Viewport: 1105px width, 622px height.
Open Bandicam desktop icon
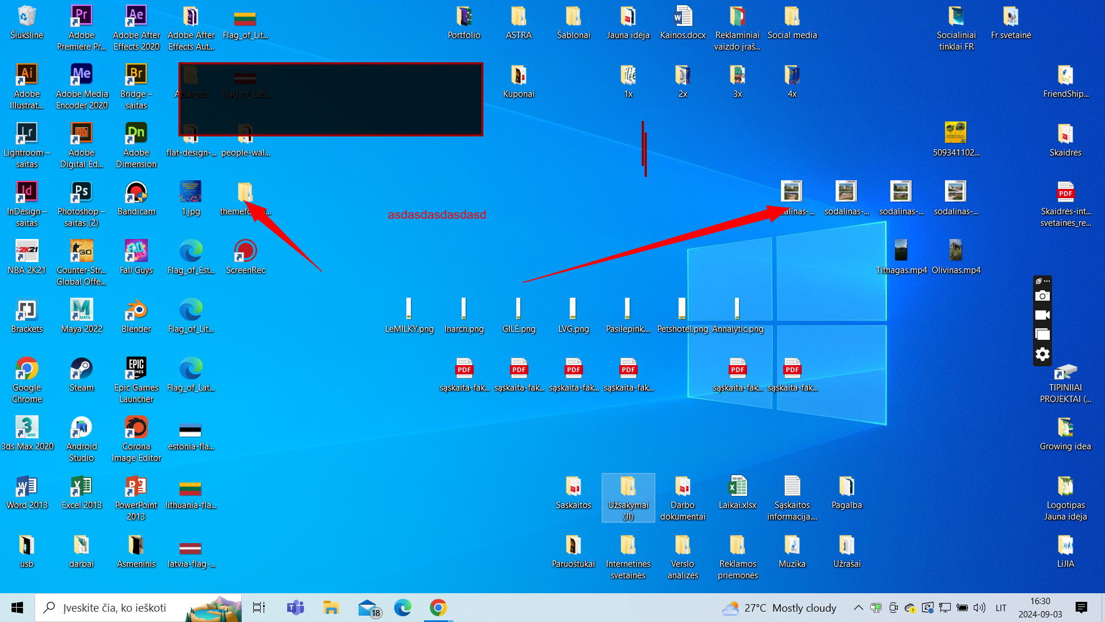pos(136,193)
